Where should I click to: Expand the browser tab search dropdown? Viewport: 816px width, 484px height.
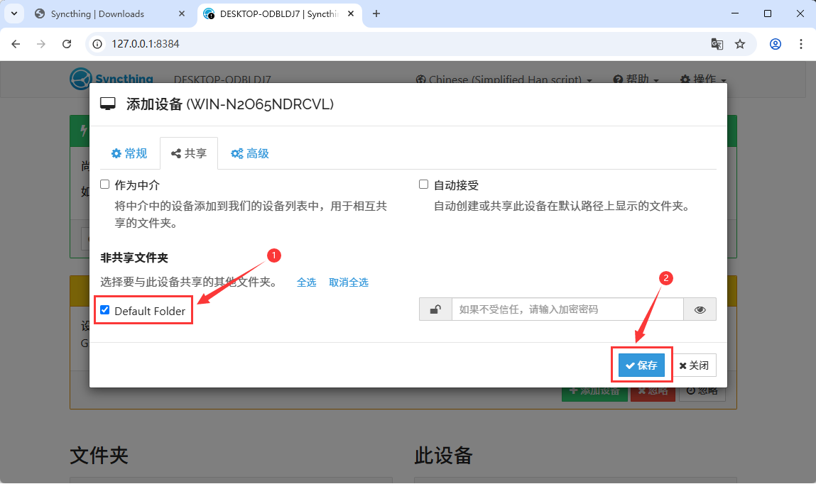(14, 13)
